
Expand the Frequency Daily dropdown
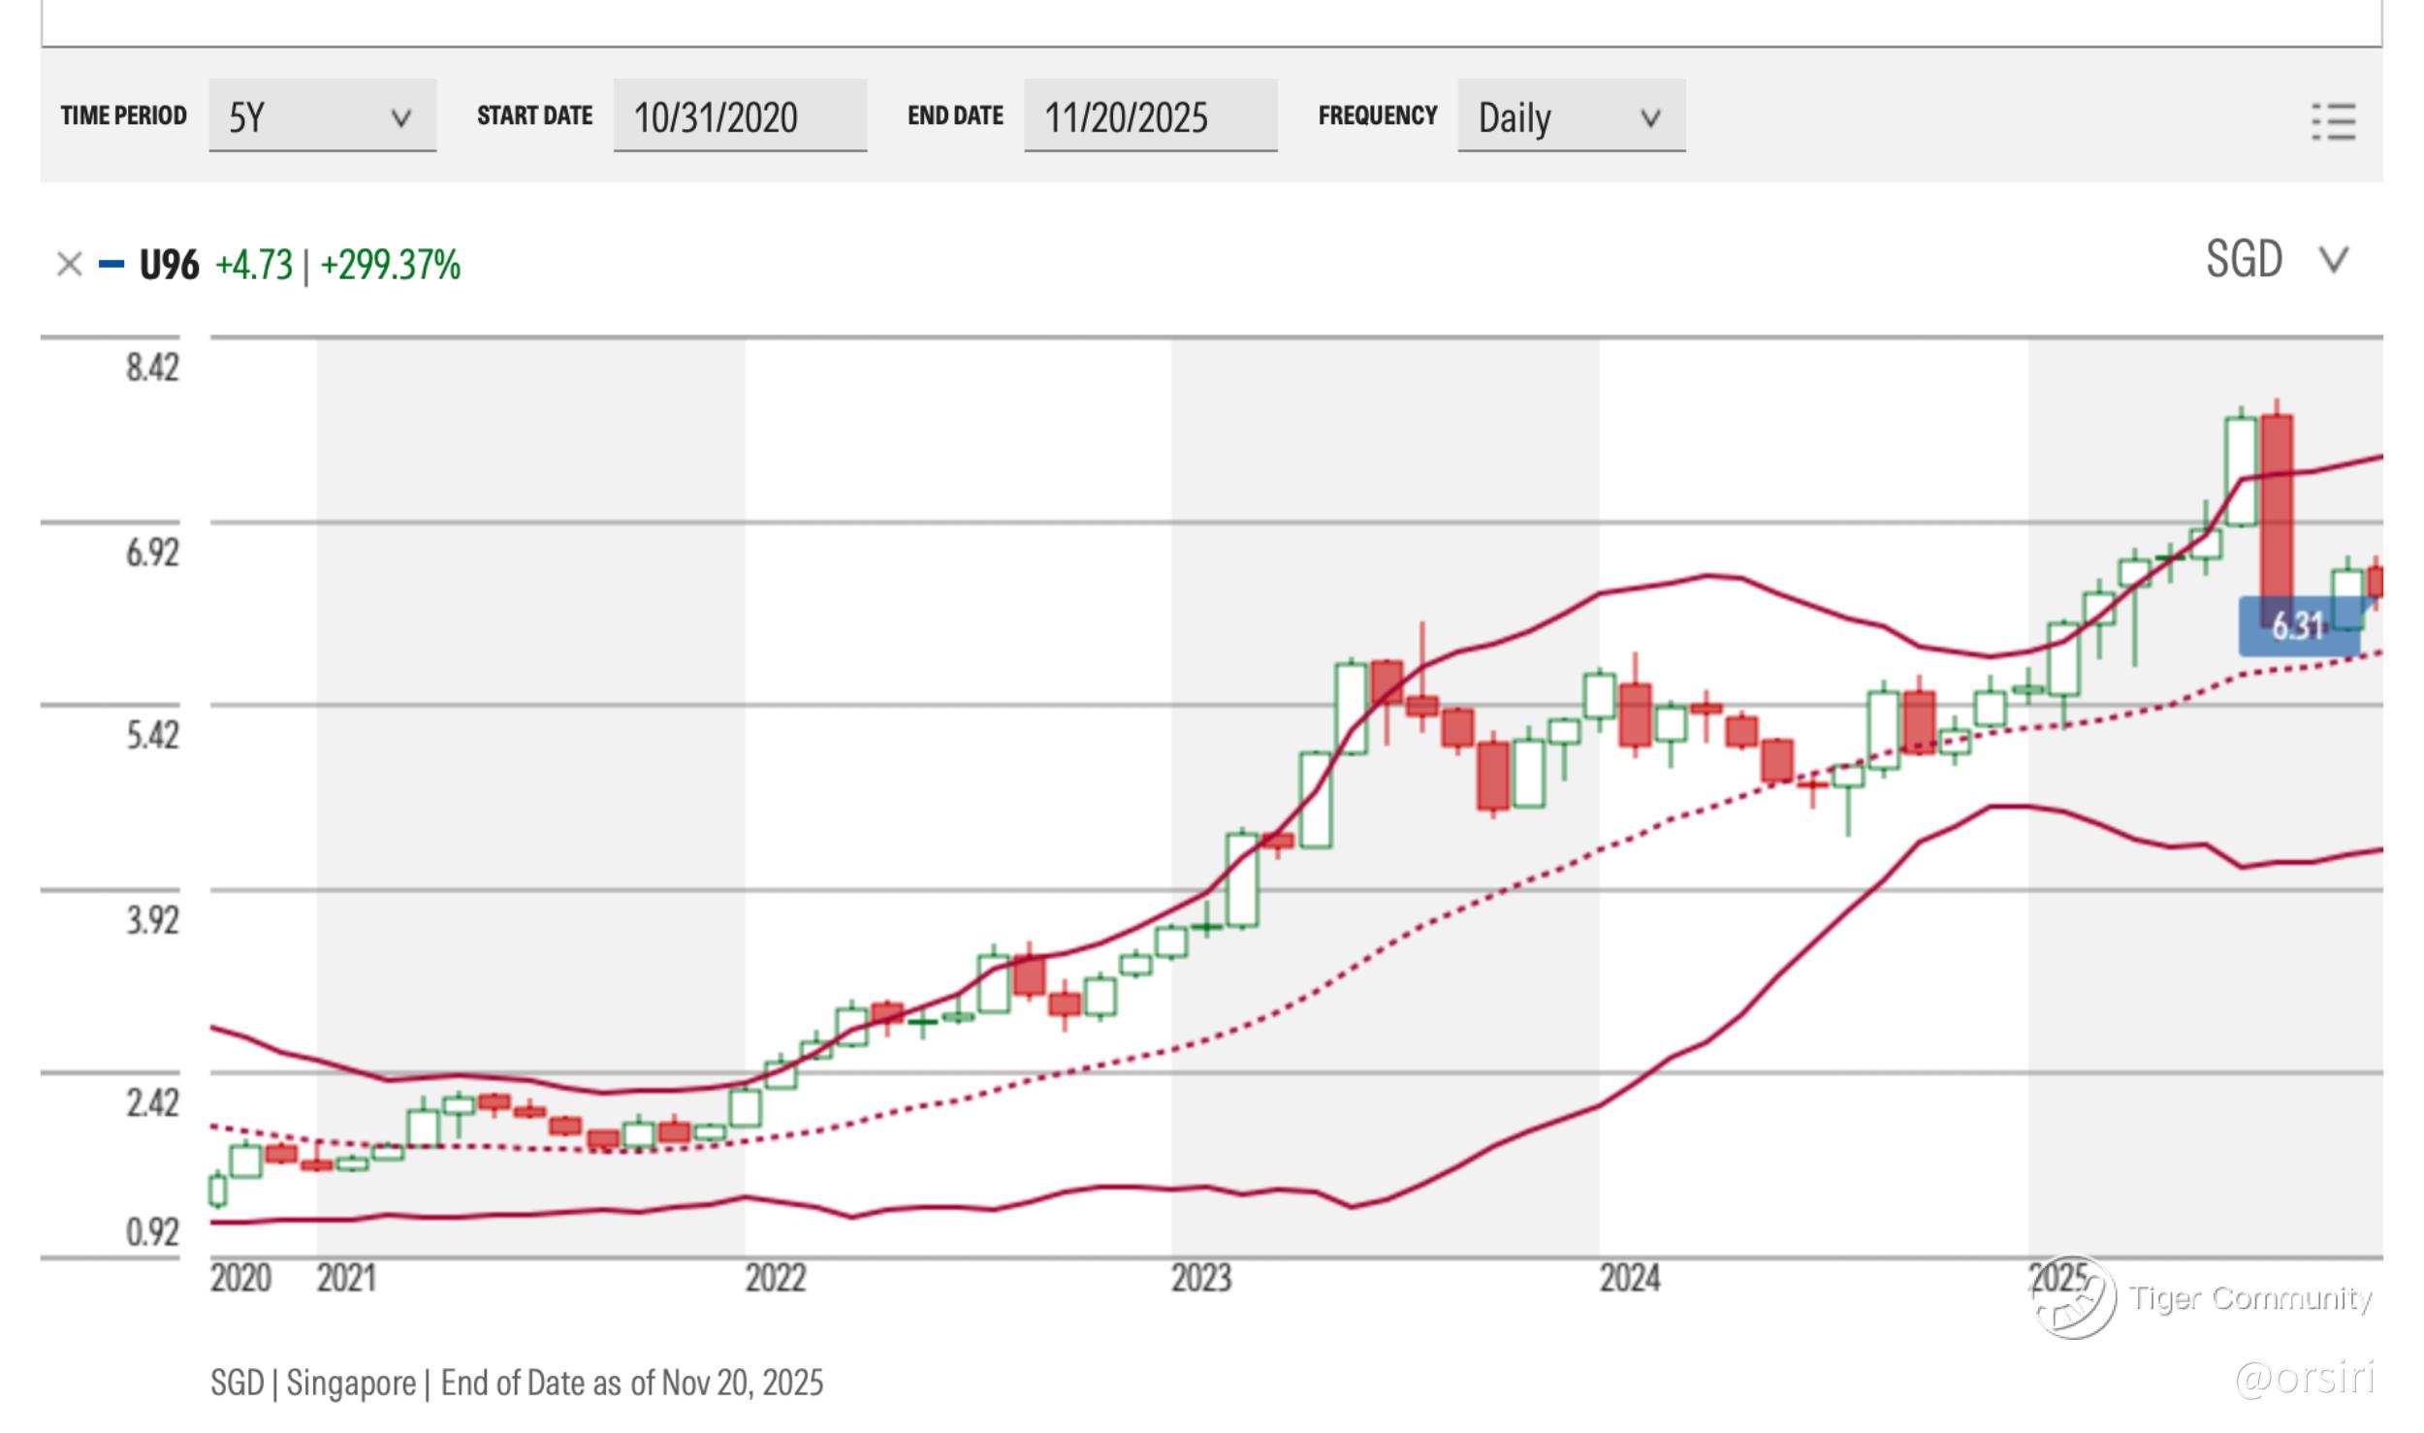1571,116
